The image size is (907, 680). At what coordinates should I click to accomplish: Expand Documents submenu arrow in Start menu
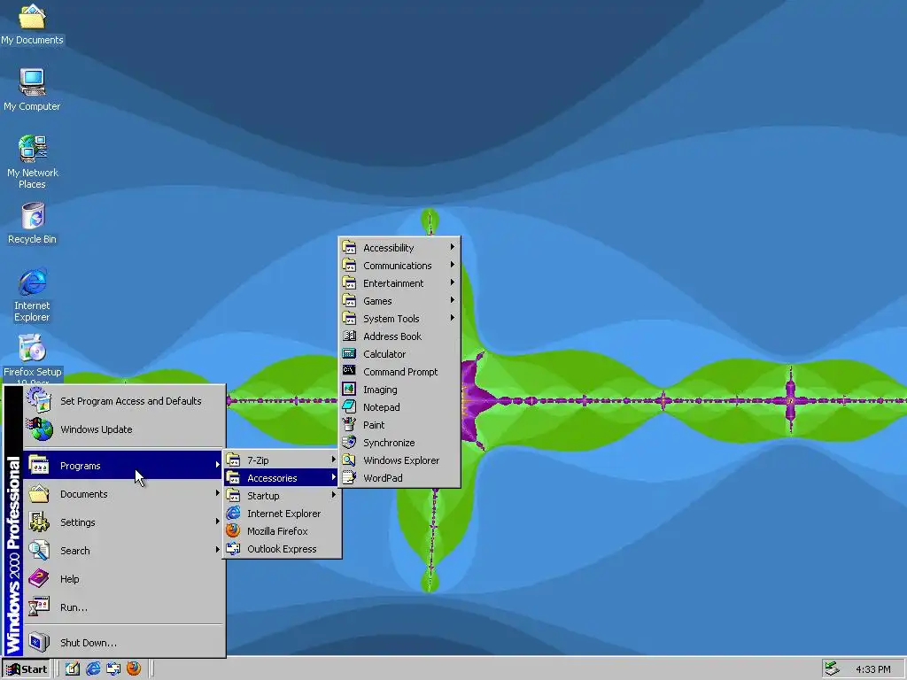pyautogui.click(x=218, y=493)
